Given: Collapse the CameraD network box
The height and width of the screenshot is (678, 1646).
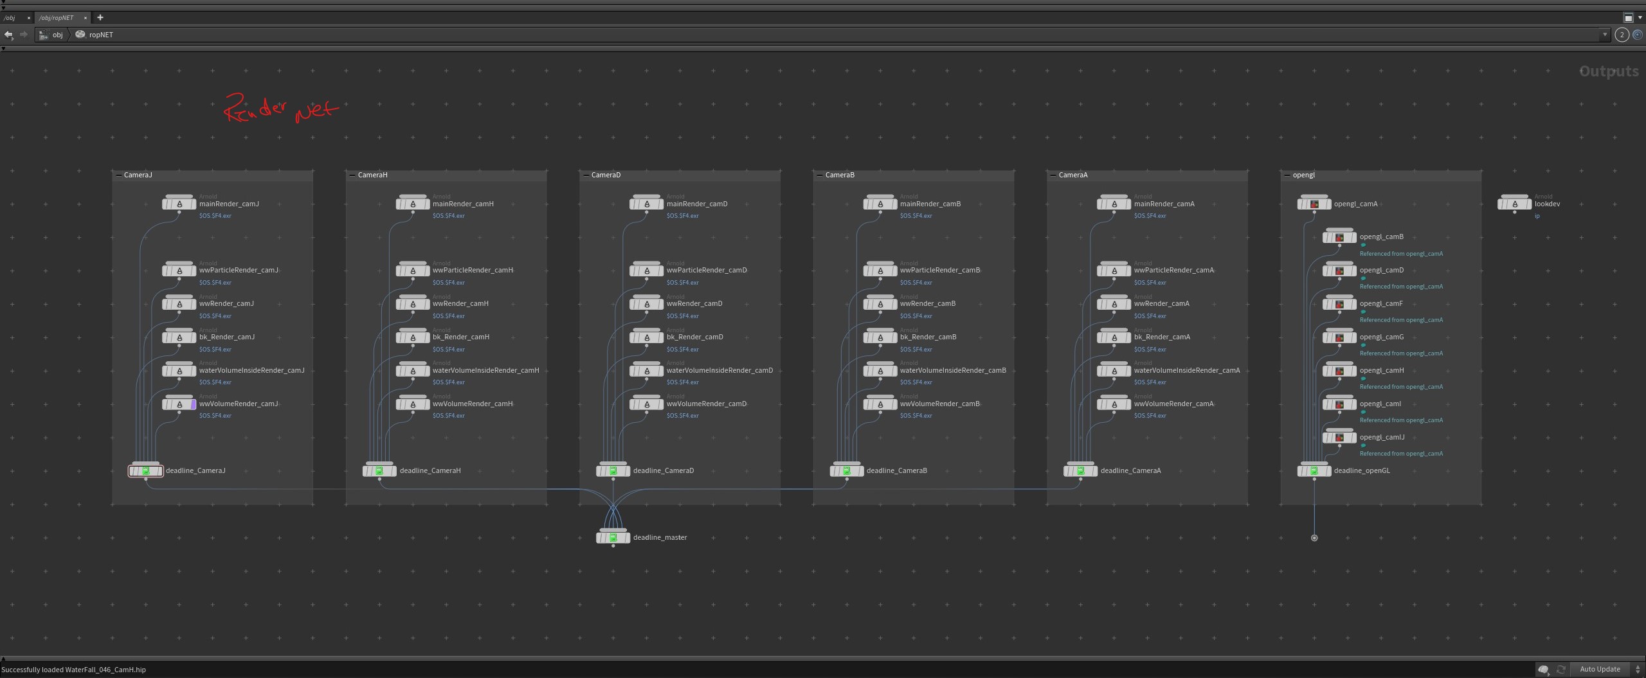Looking at the screenshot, I should click(x=586, y=175).
